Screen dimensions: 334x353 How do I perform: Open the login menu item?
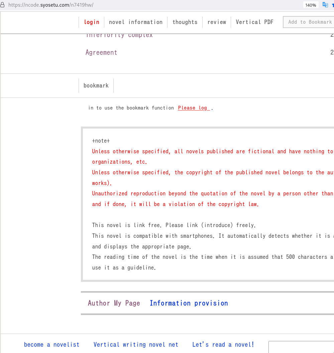point(92,22)
